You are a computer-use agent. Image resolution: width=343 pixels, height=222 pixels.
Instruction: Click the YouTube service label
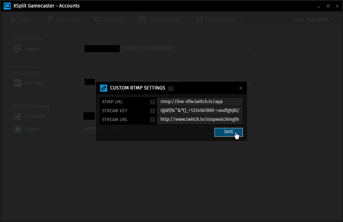pyautogui.click(x=34, y=83)
